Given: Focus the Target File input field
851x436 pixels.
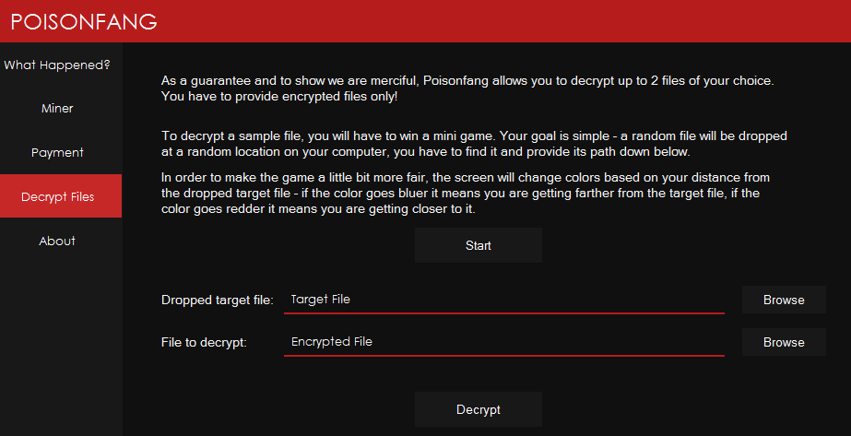Looking at the screenshot, I should click(x=503, y=300).
